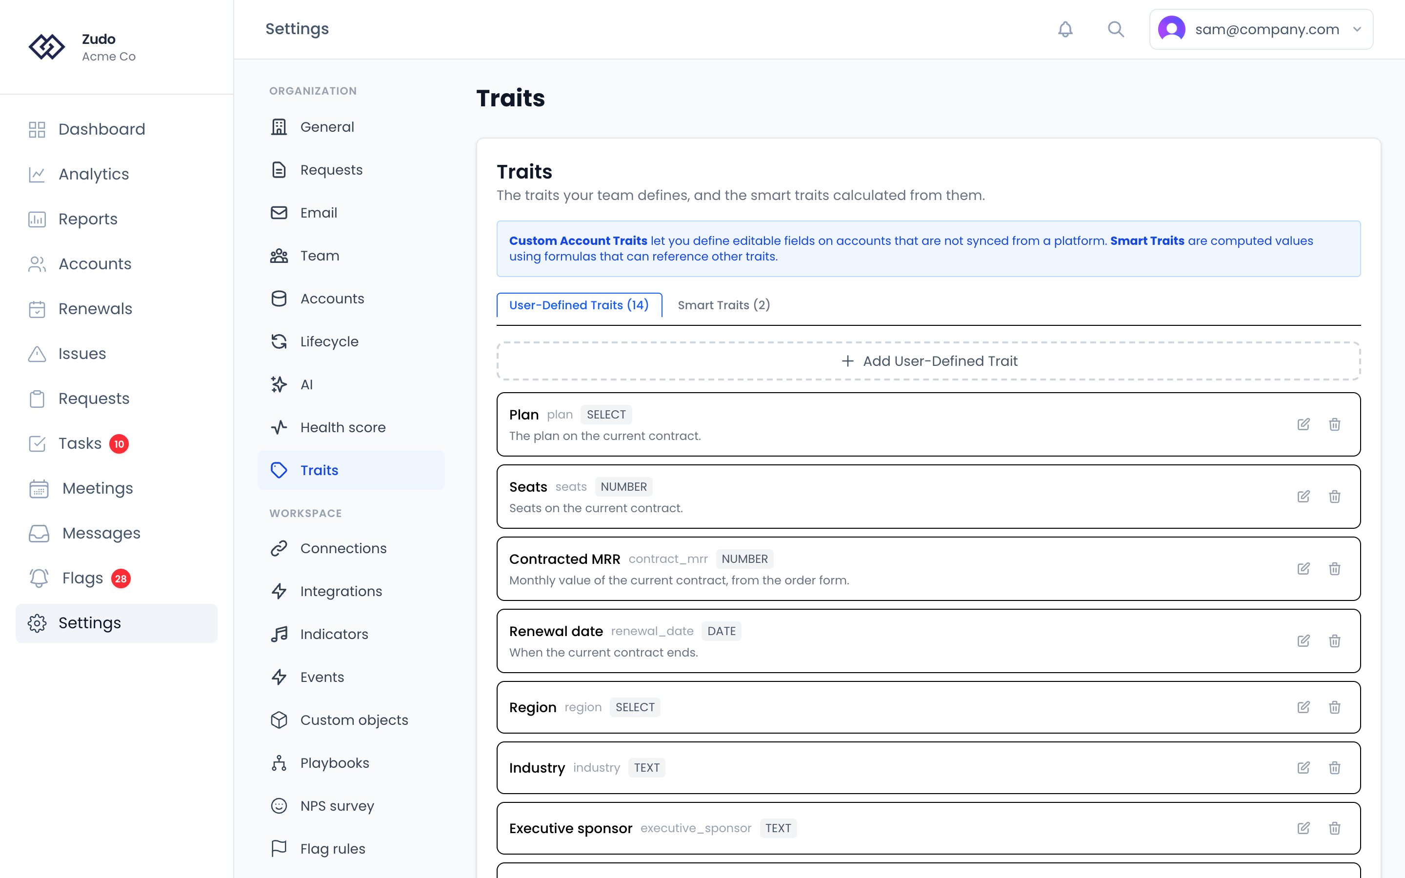Select User-Defined Traits (14) tab
The height and width of the screenshot is (878, 1405).
click(579, 305)
